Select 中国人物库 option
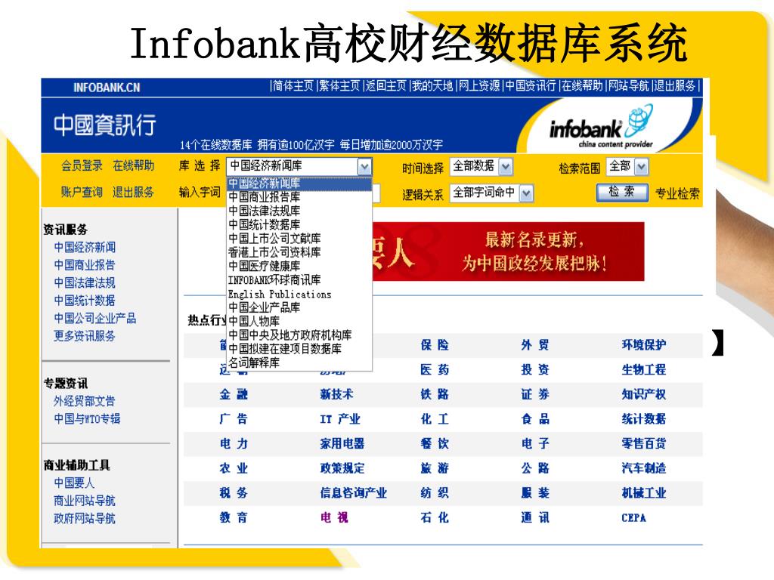This screenshot has width=774, height=580. [x=299, y=322]
